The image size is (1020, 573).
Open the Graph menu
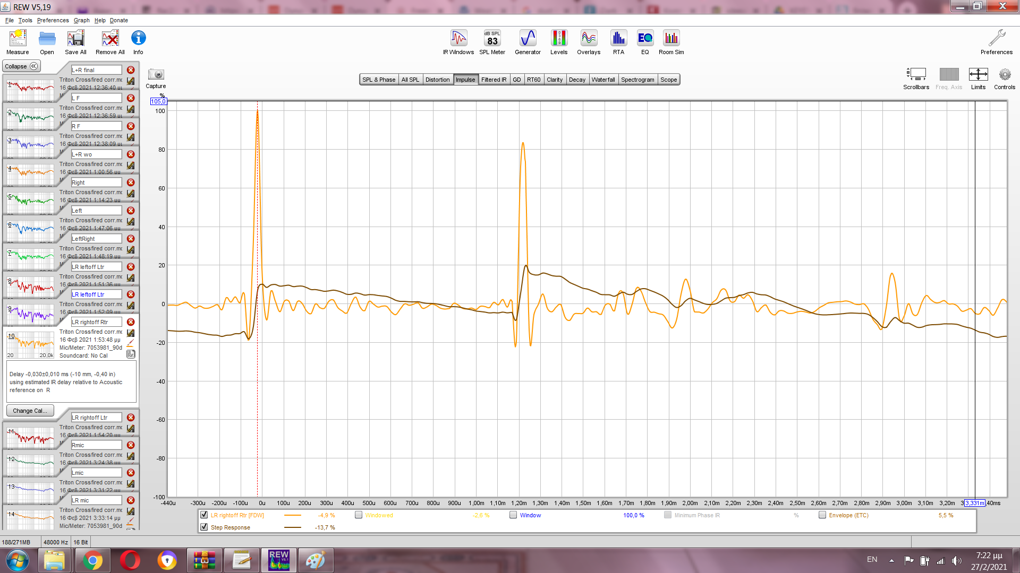(x=81, y=20)
